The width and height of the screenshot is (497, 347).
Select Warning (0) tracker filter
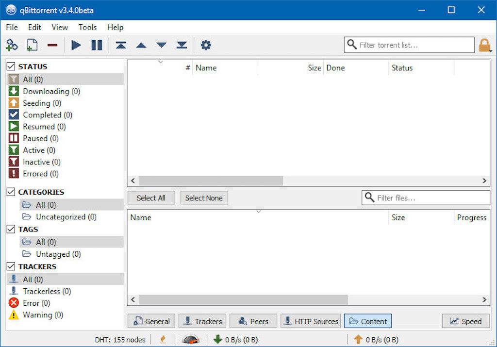point(65,314)
